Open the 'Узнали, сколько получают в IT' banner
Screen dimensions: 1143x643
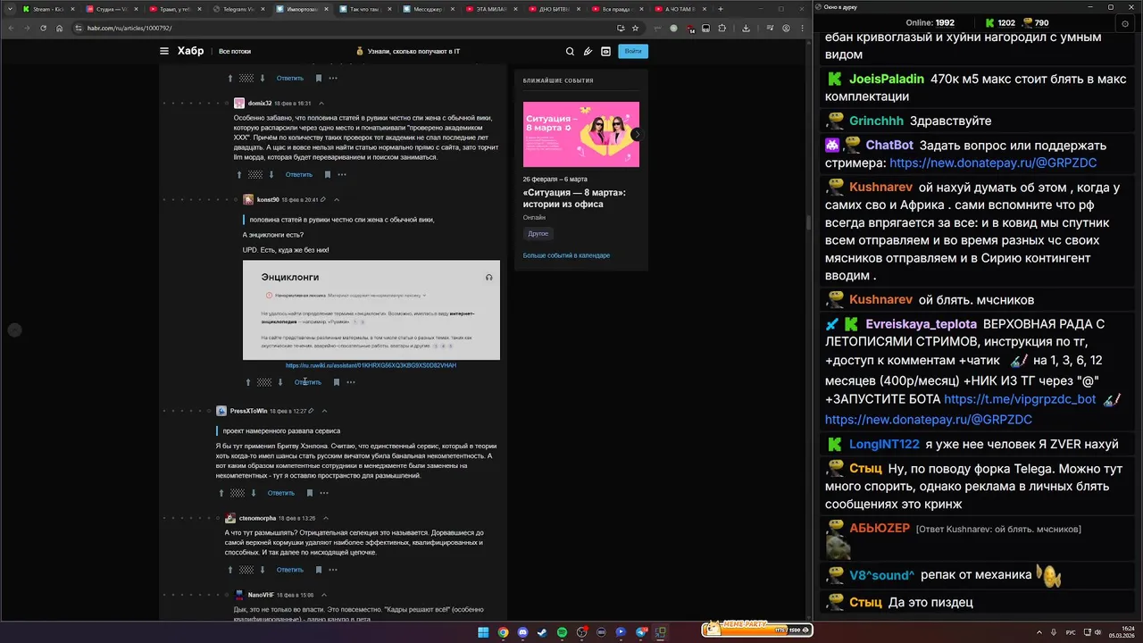[408, 52]
